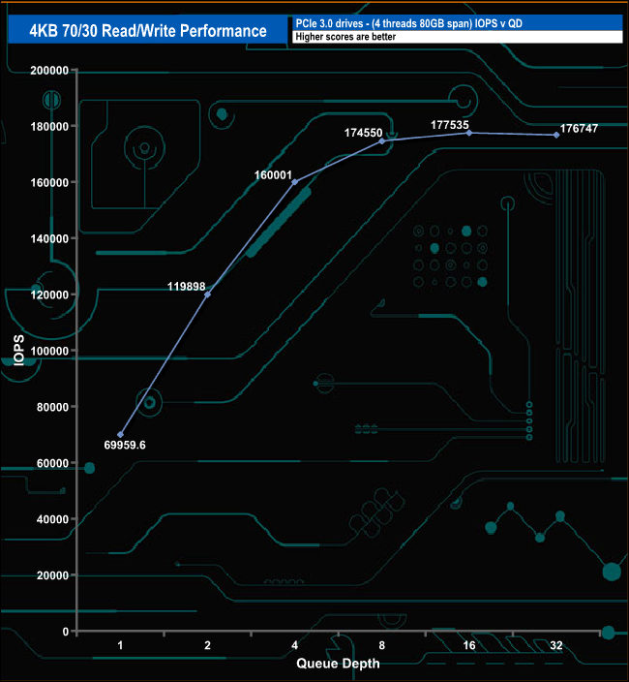The image size is (629, 682).
Task: Click the PCIe 3.0 drives subtitle text
Action: point(408,23)
